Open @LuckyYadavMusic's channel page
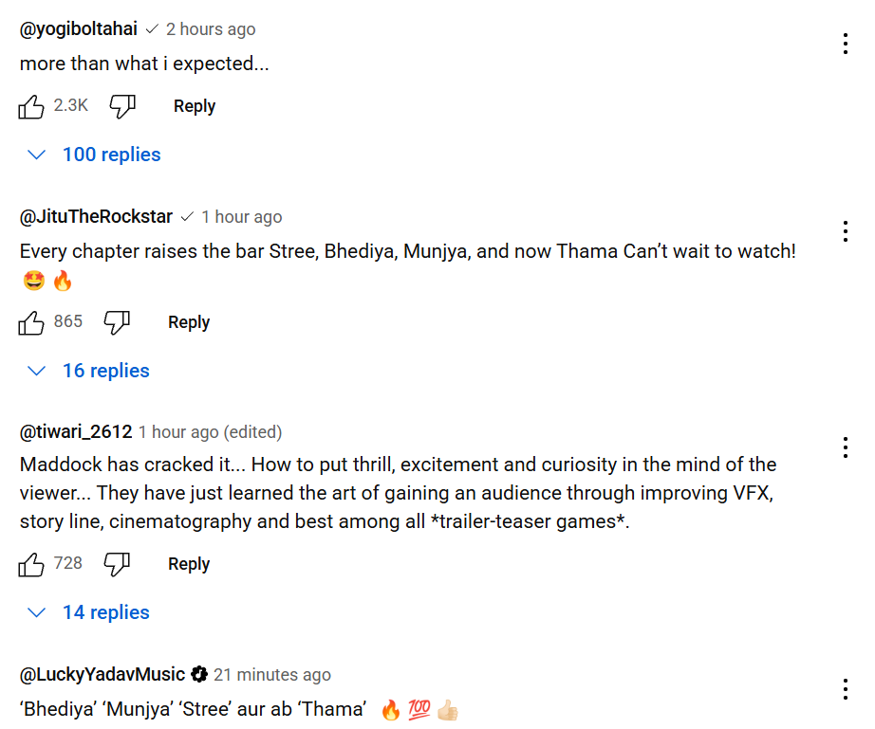 [102, 674]
